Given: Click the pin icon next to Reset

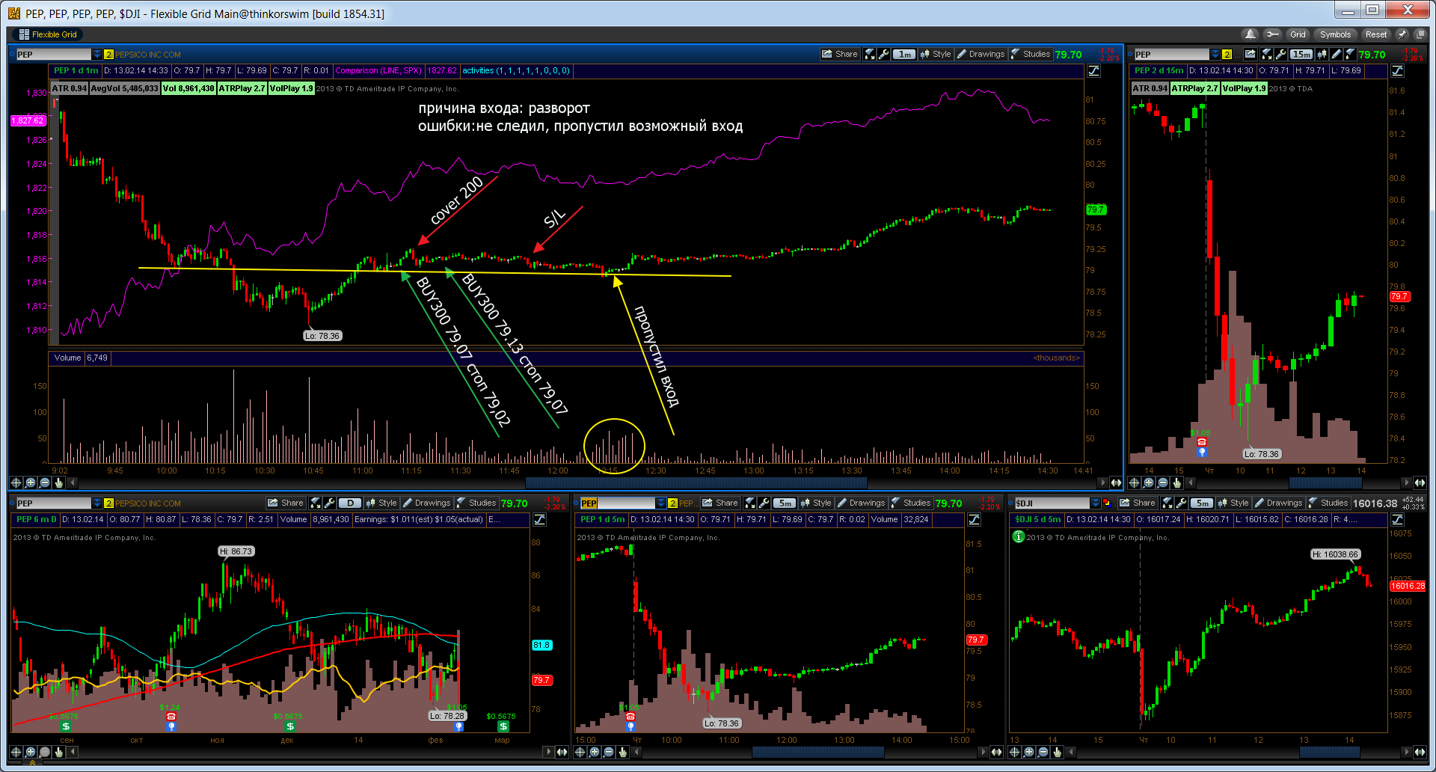Looking at the screenshot, I should (1403, 34).
